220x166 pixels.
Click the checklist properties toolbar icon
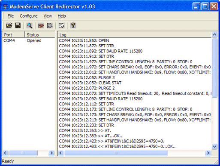(x=61, y=26)
